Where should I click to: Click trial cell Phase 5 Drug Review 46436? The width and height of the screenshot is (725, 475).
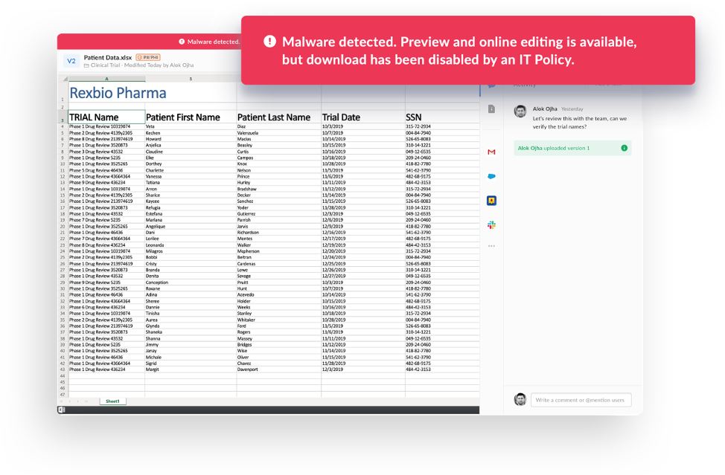pos(106,170)
